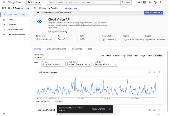The width and height of the screenshot is (169, 116).
Task: Activate Cloud Shell terminal icon
Action: tap(144, 2)
